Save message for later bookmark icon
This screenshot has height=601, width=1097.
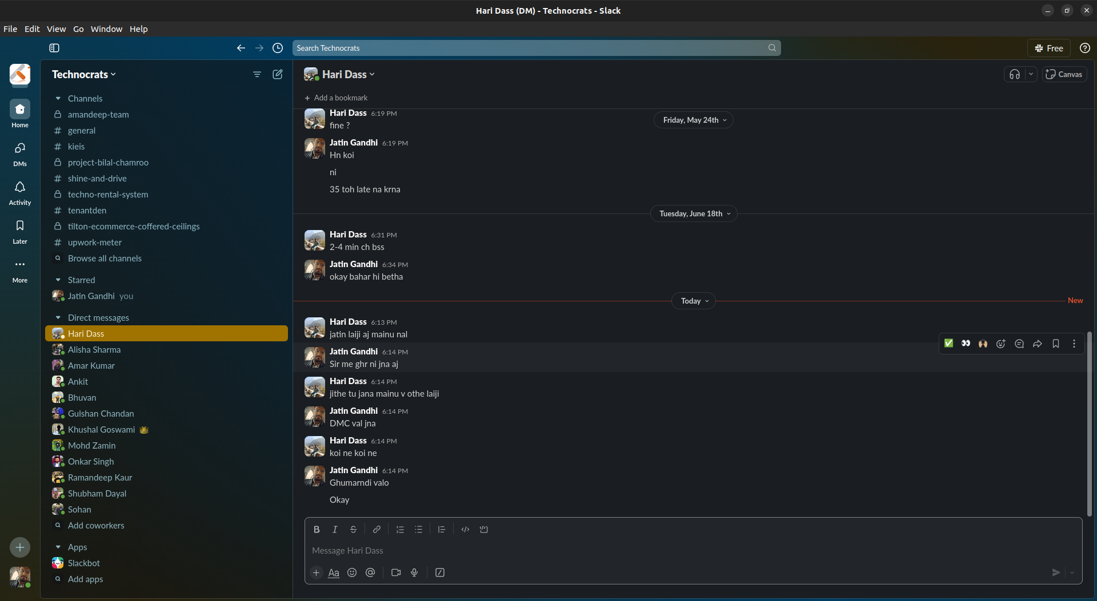[1056, 344]
